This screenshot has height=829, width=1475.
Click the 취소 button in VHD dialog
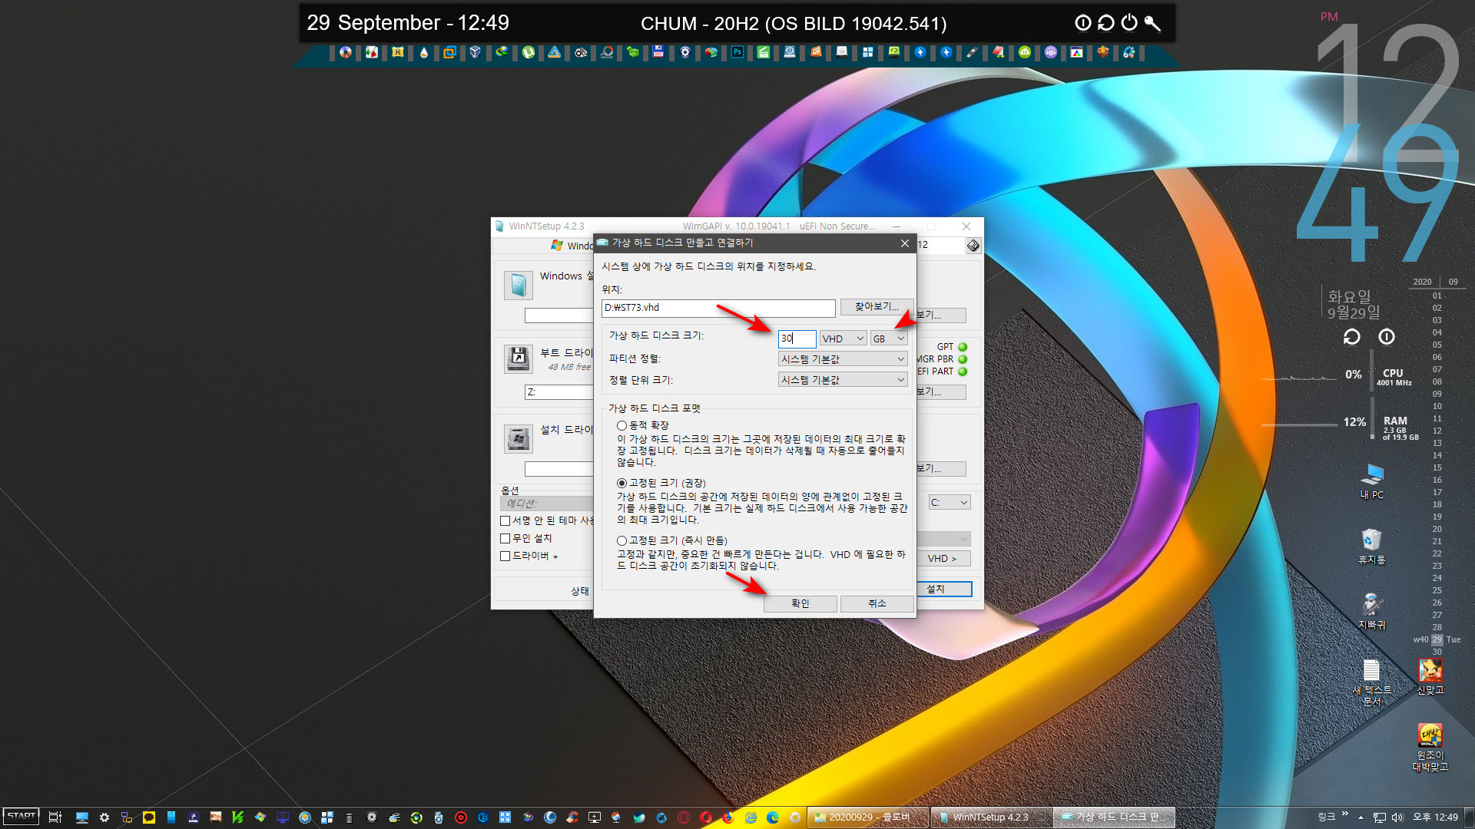click(x=877, y=603)
